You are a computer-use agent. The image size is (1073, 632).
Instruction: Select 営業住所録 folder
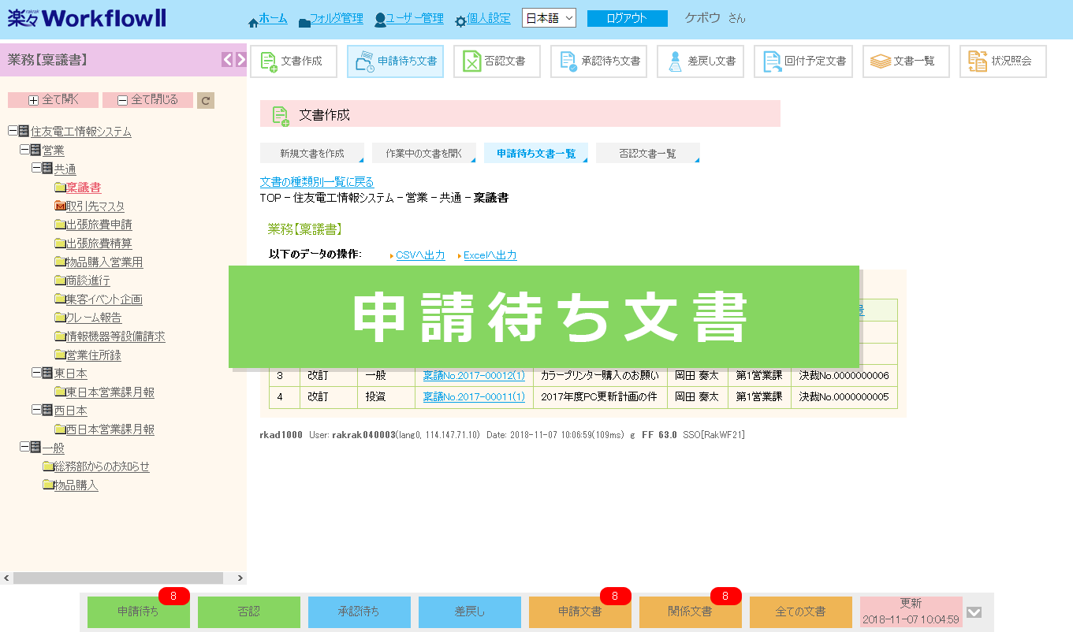coord(93,355)
